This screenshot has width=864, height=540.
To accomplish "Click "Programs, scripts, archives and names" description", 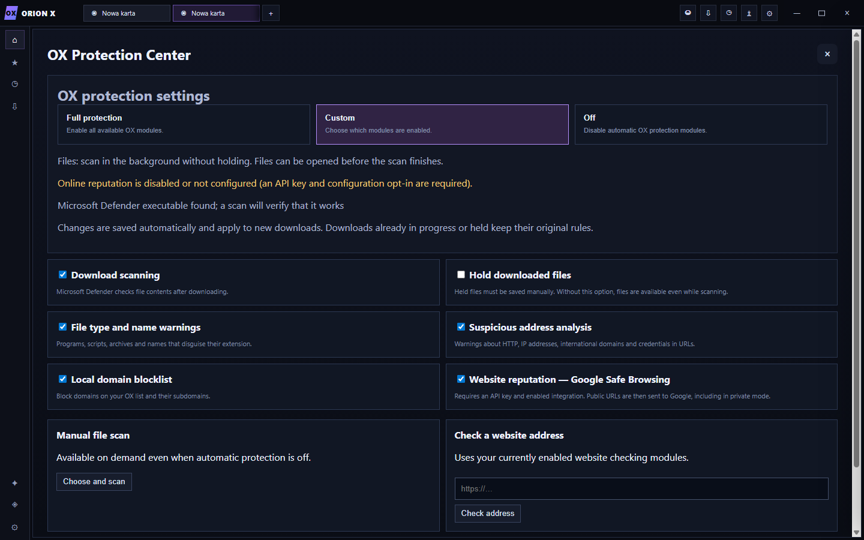I will [x=154, y=344].
